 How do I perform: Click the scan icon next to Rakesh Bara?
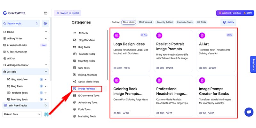coord(47,114)
